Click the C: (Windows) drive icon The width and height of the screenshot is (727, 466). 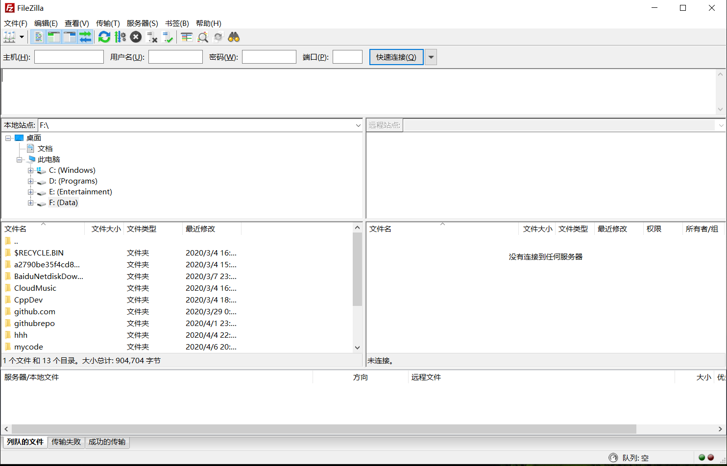[x=41, y=170]
